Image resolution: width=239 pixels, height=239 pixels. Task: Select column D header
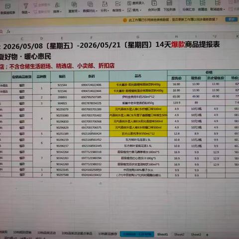pos(41,38)
